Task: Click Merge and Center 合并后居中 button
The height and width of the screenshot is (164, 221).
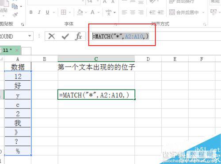Action: (184, 12)
